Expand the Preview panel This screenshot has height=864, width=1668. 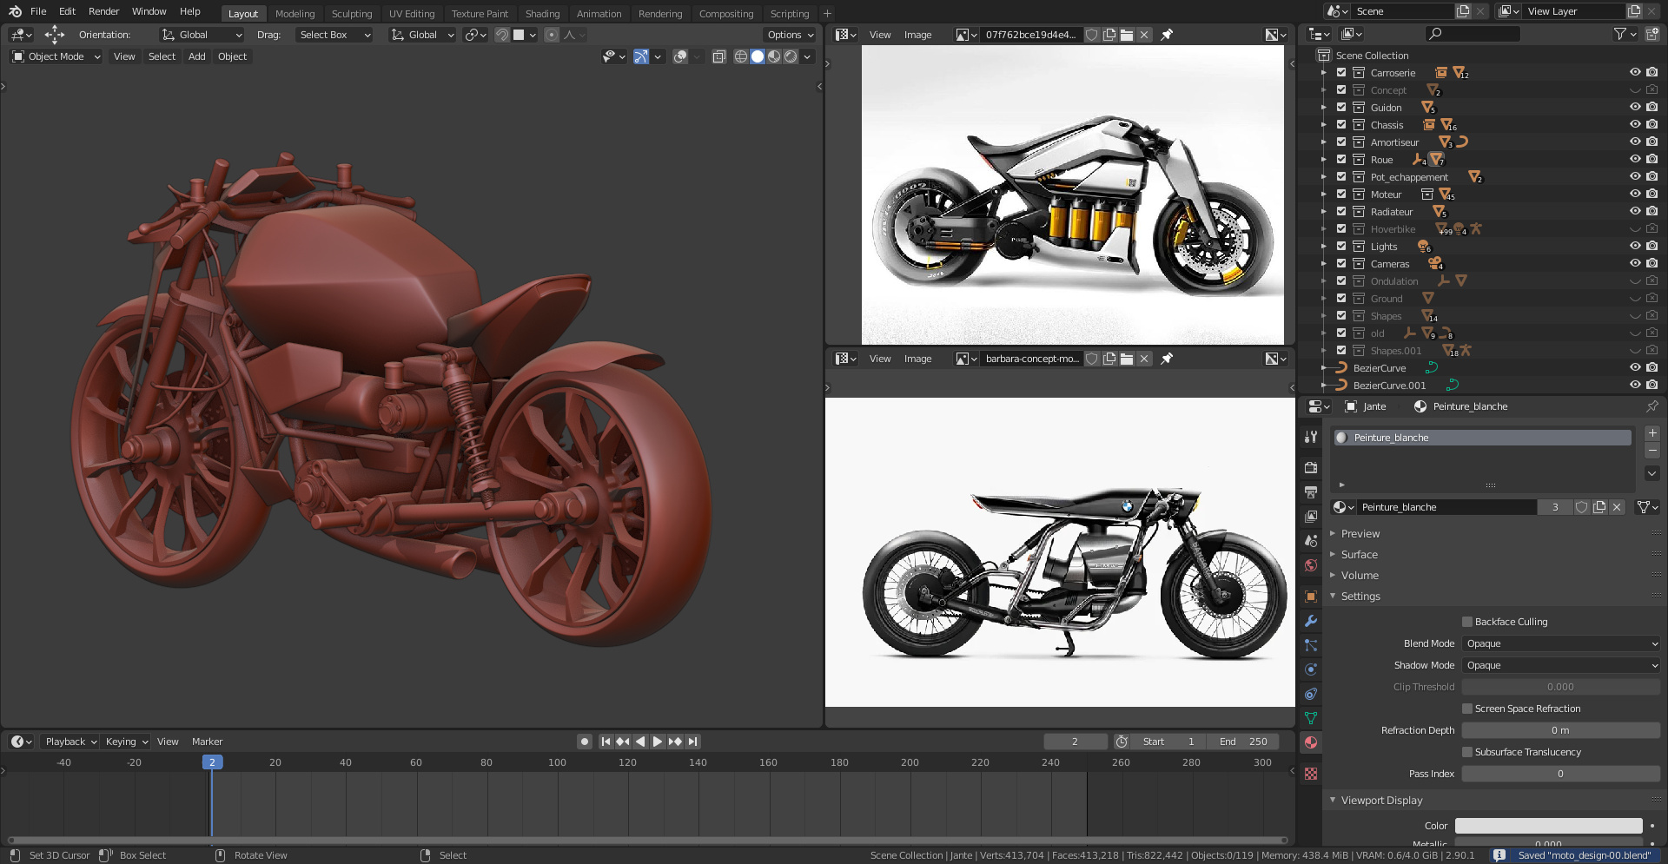(x=1360, y=534)
